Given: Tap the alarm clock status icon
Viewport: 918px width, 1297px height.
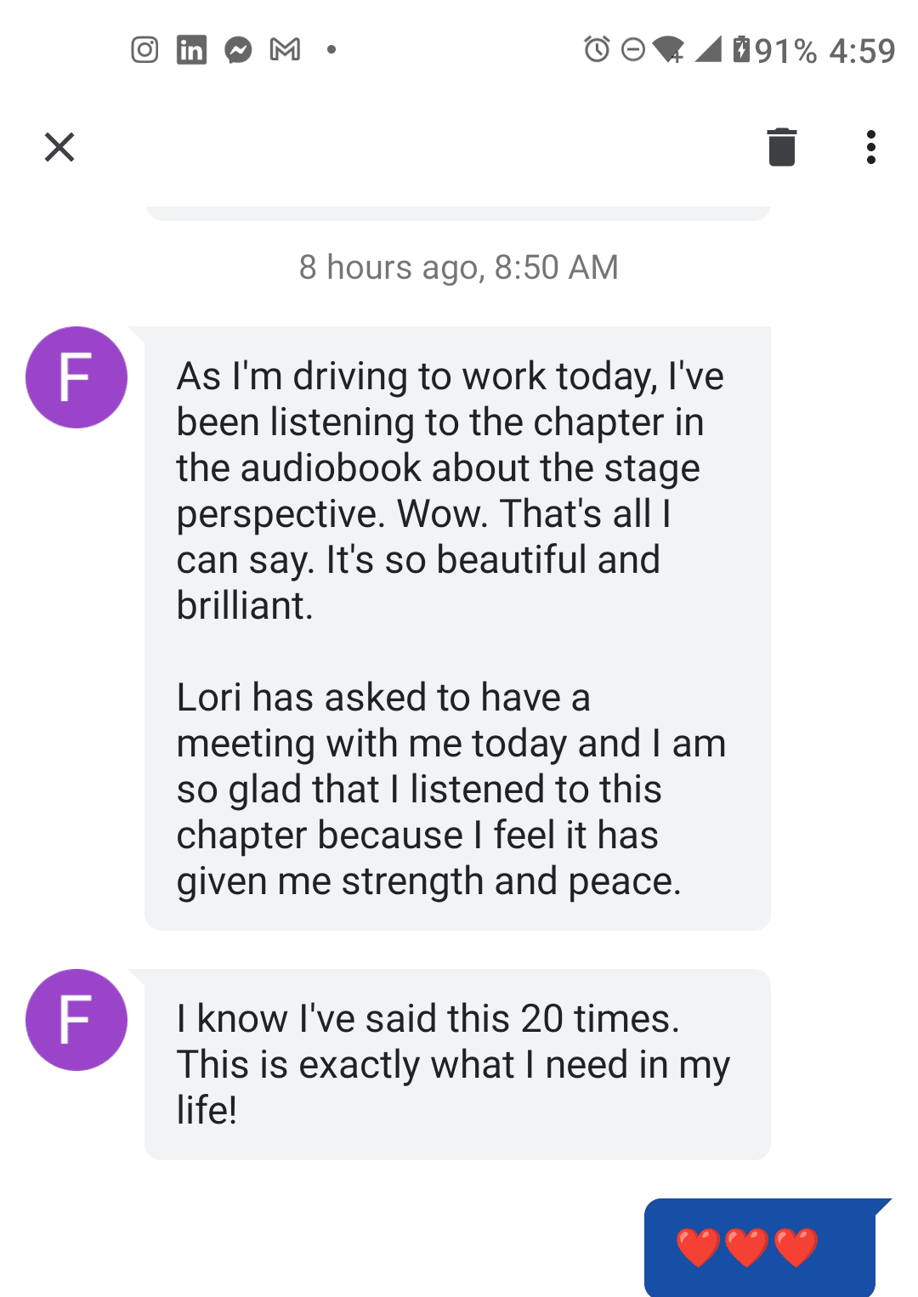Looking at the screenshot, I should click(597, 49).
